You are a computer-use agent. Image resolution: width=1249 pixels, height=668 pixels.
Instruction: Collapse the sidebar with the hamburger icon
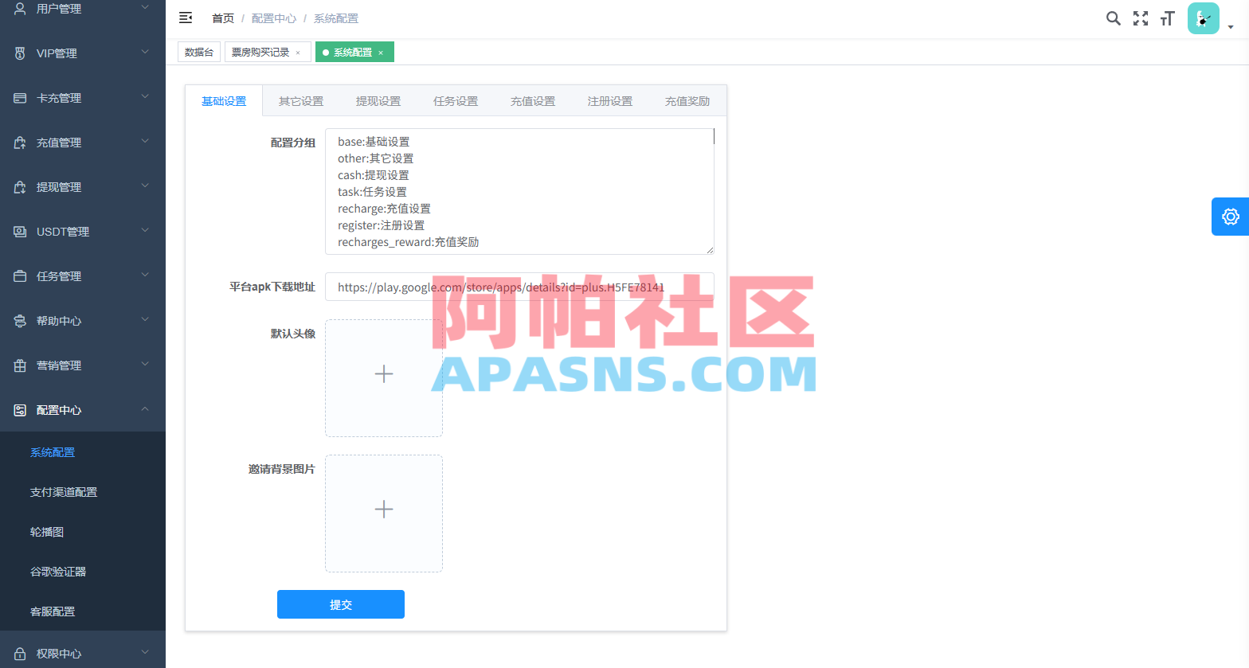click(x=186, y=18)
